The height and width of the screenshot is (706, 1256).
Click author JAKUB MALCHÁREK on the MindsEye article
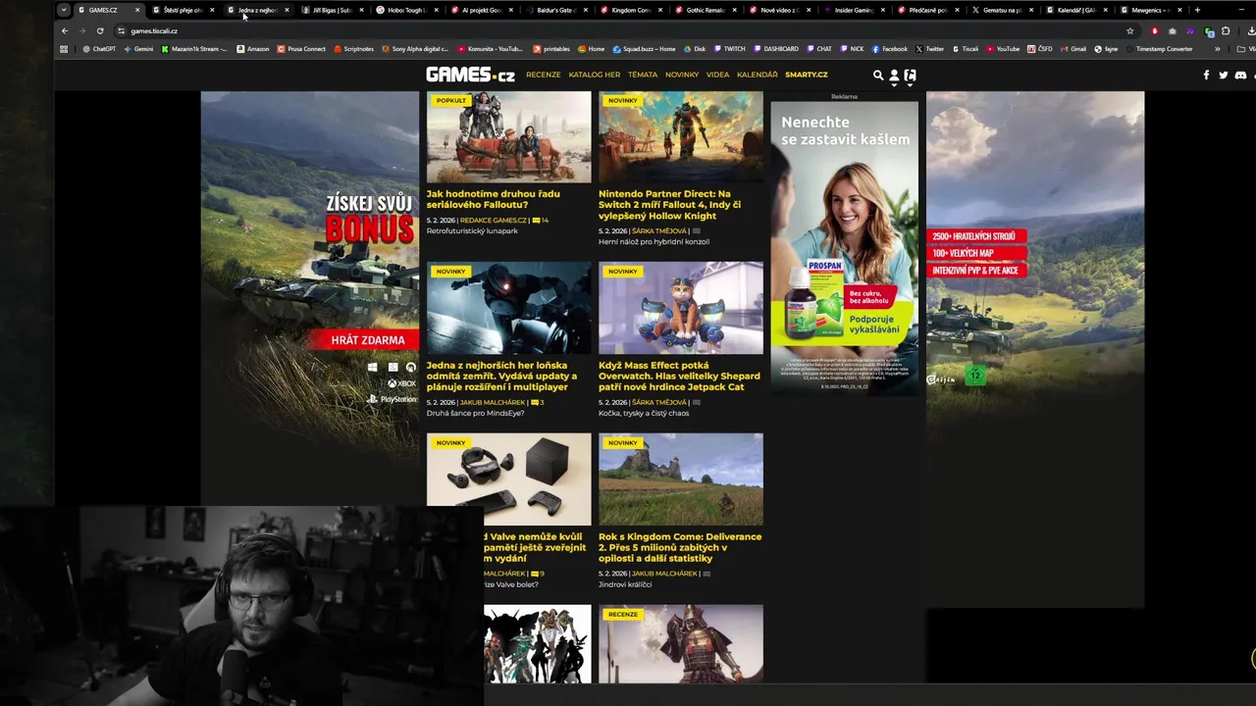494,402
